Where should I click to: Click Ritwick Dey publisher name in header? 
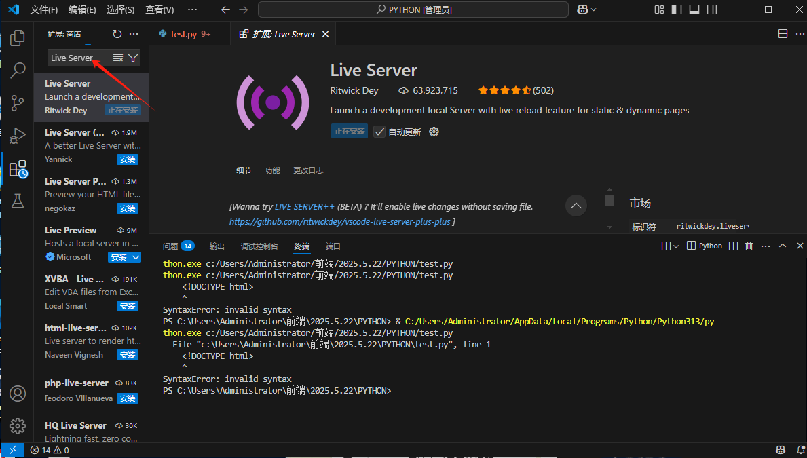pos(354,90)
